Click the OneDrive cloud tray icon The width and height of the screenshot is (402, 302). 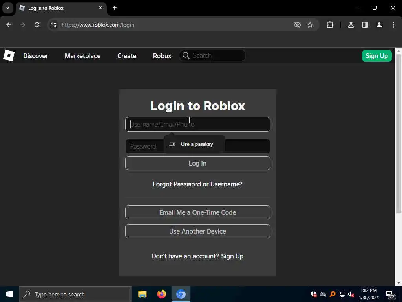(323, 294)
